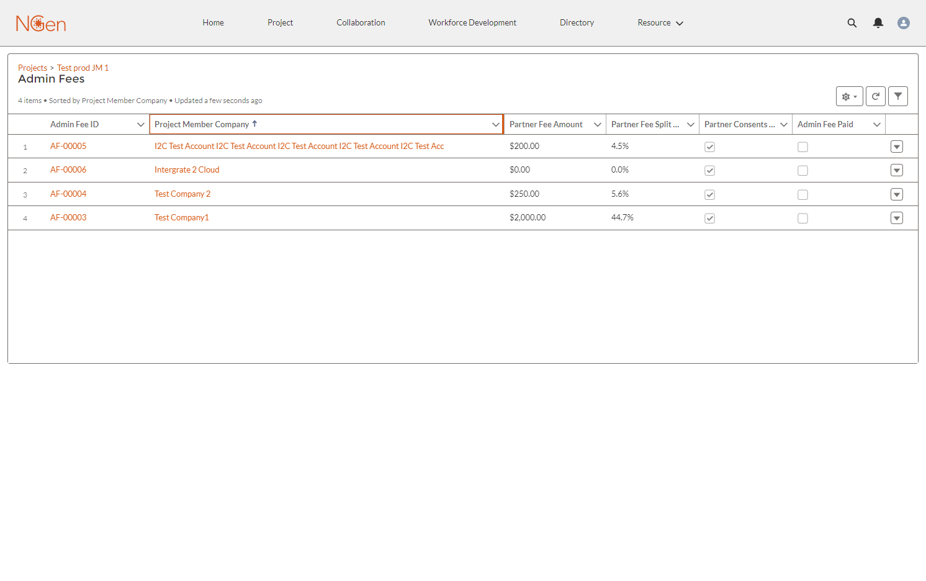Screen dimensions: 926x581
Task: Expand the Resource nav menu
Action: (x=660, y=23)
